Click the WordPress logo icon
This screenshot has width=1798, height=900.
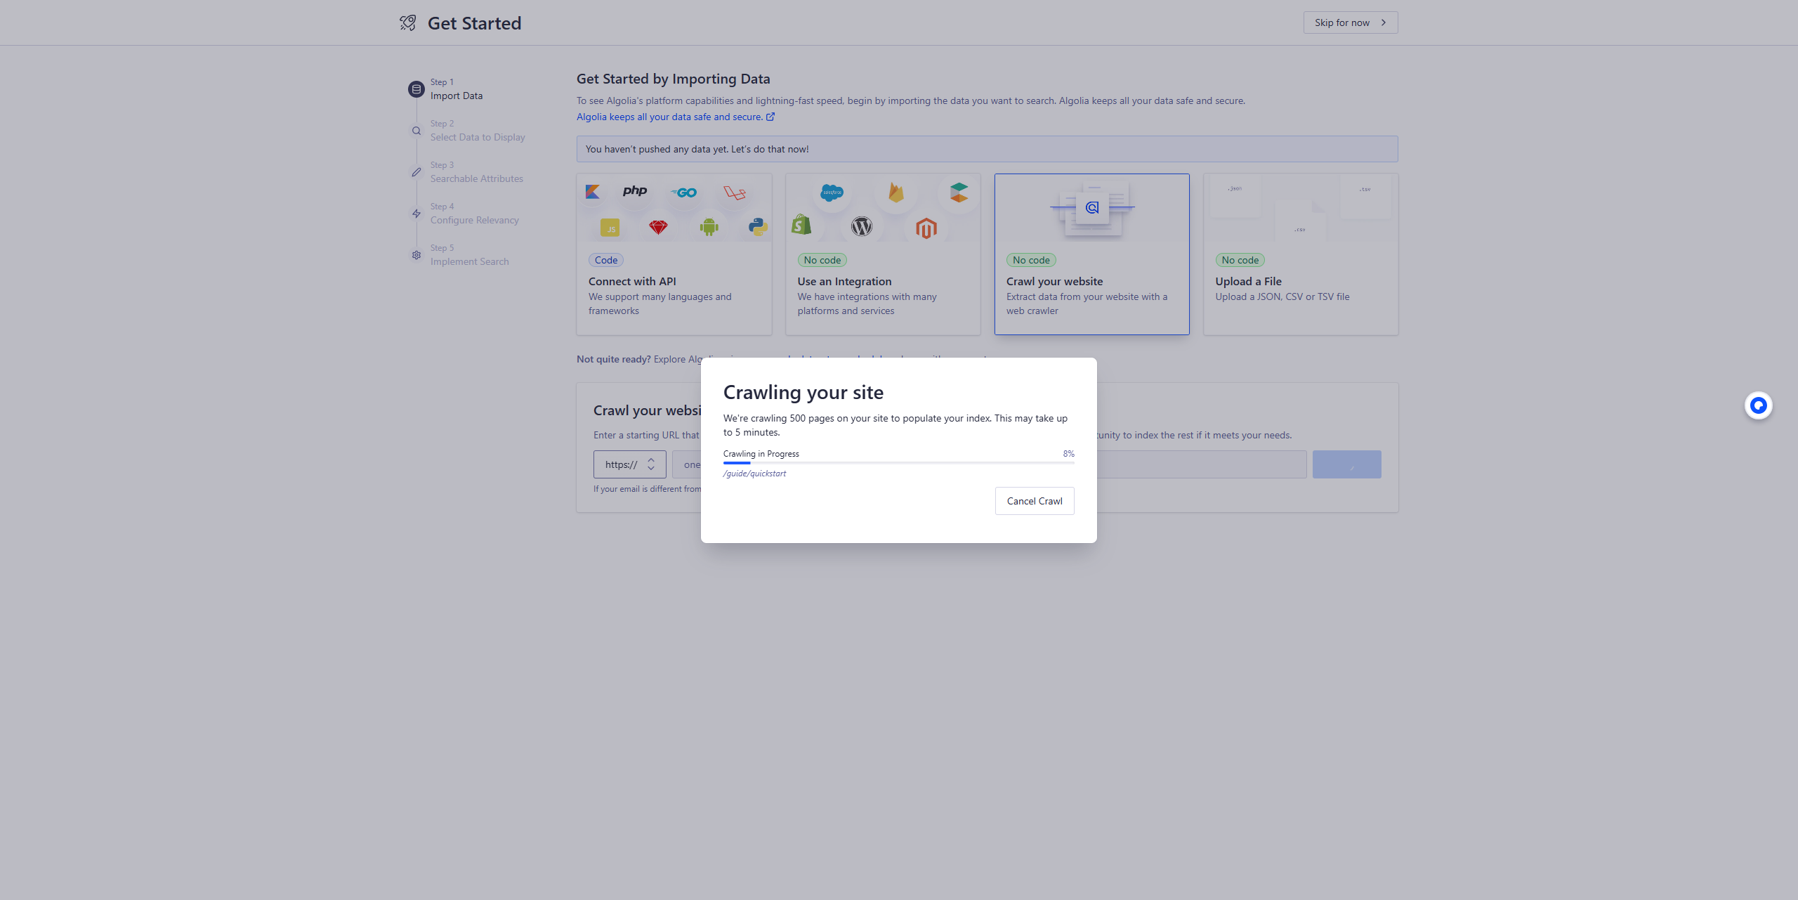862,226
